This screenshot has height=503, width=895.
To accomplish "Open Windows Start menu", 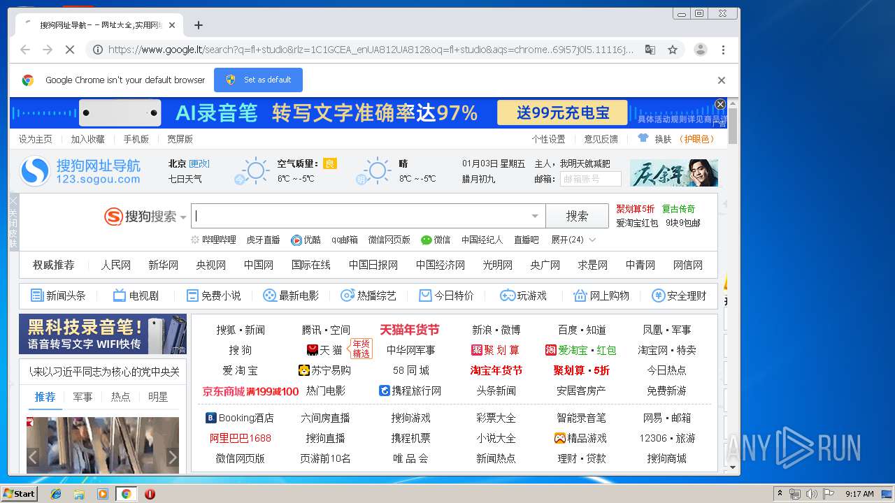I will 20,493.
